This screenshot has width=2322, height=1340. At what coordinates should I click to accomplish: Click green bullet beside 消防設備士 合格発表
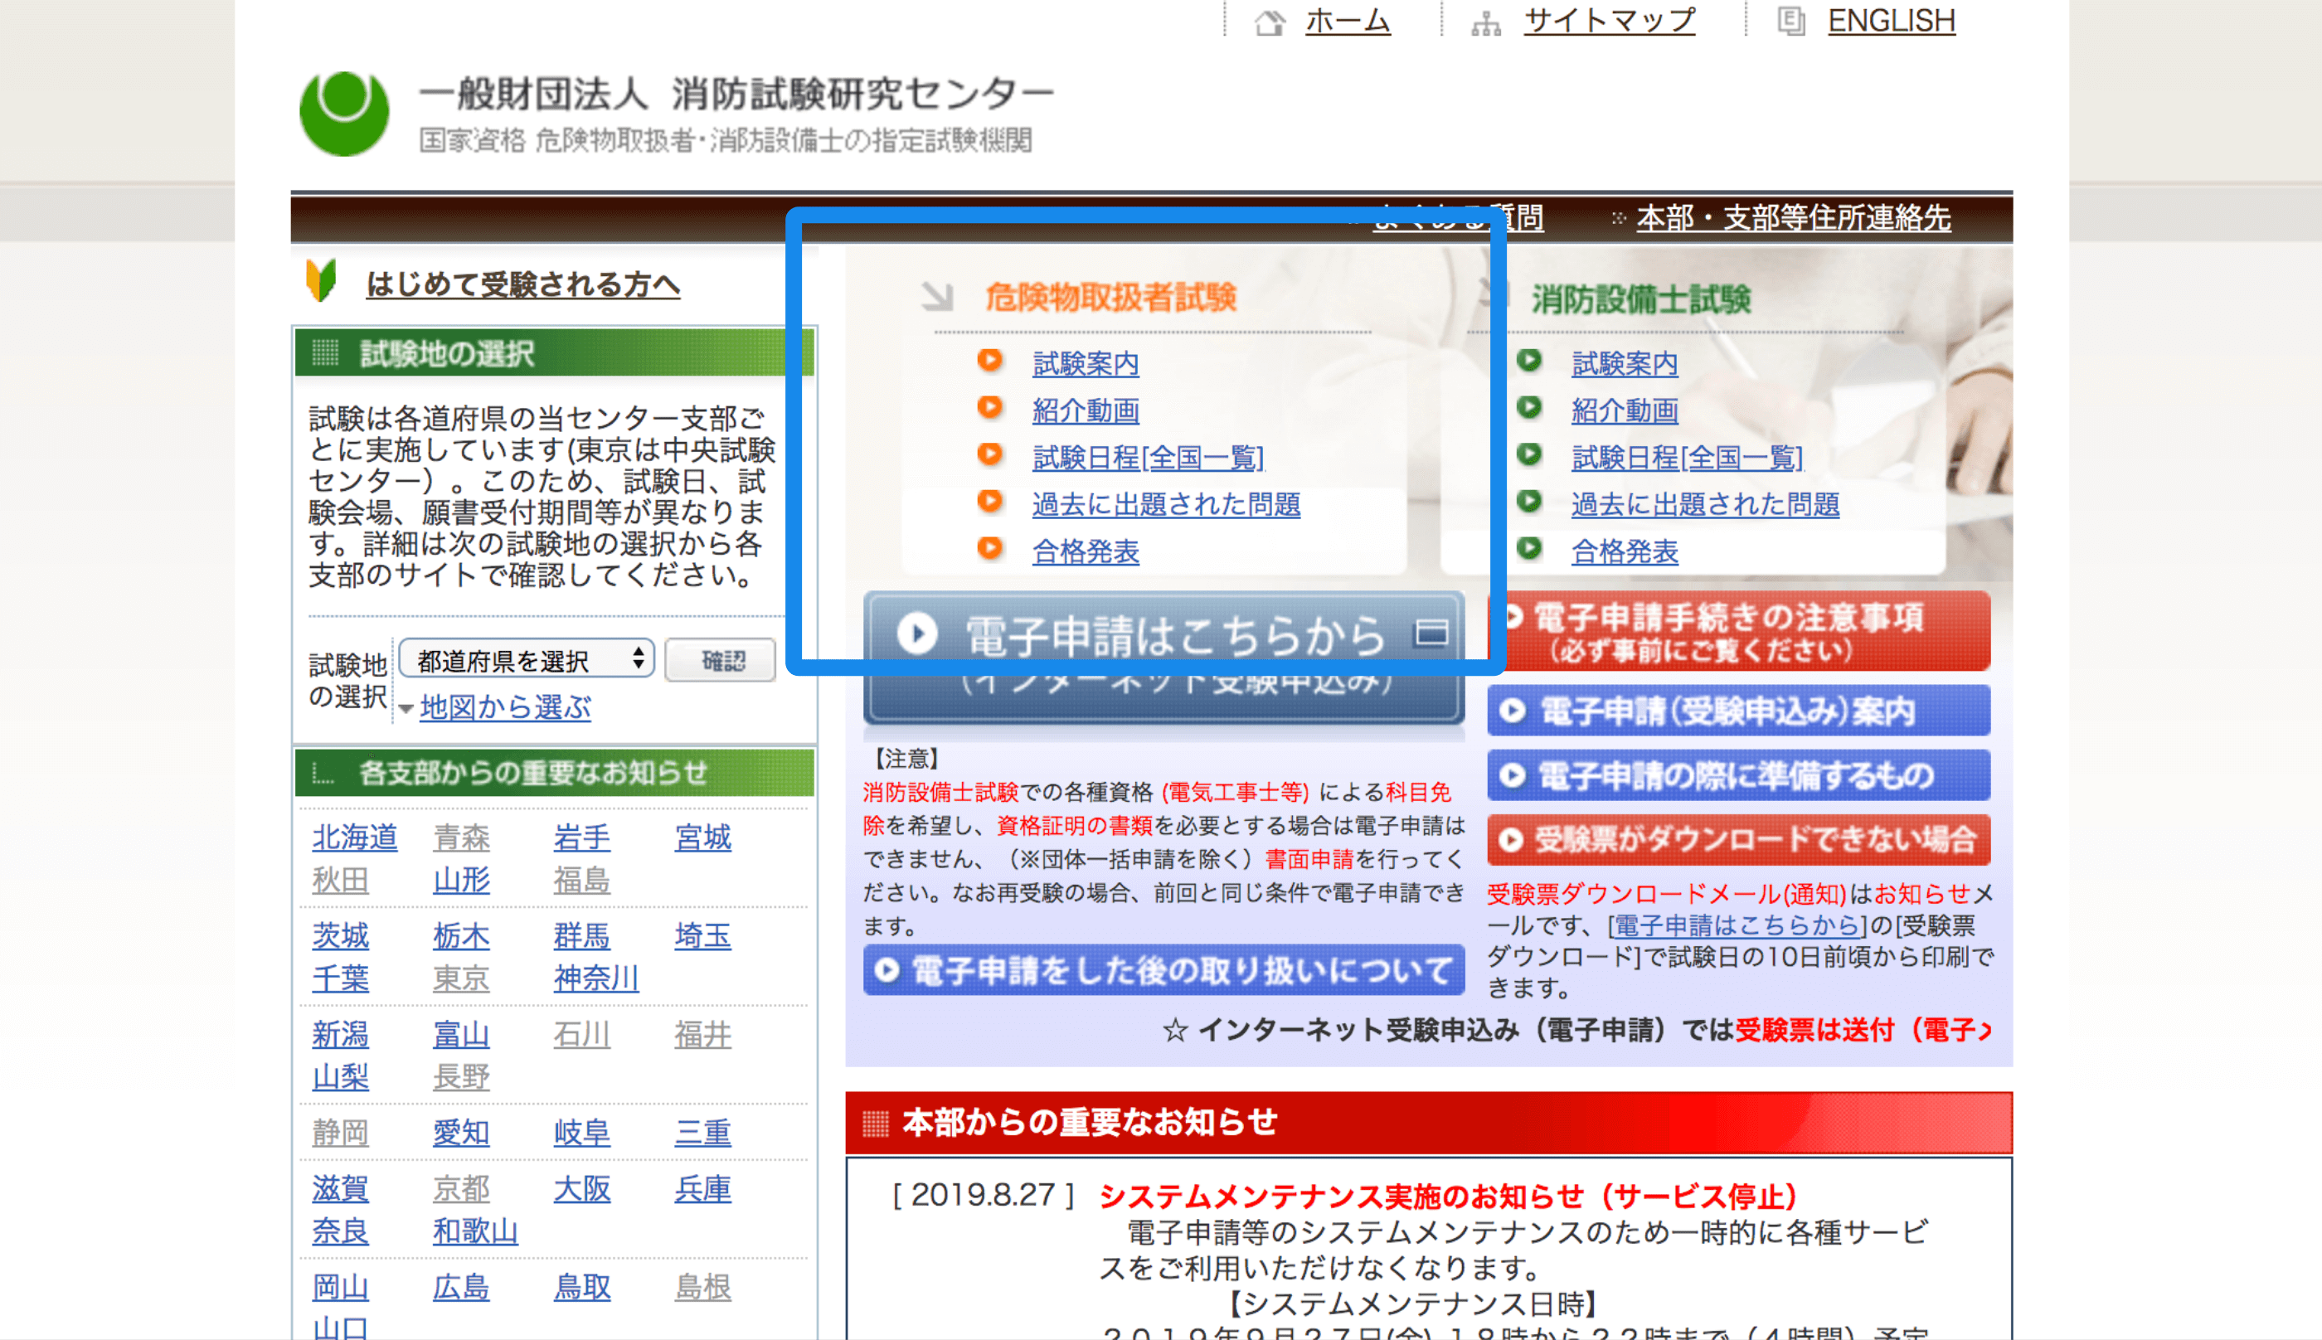[1528, 547]
